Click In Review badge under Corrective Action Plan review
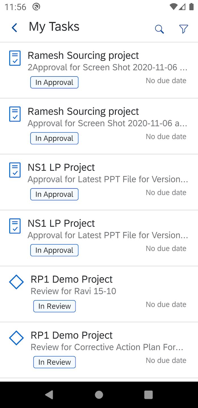This screenshot has height=408, width=198. pyautogui.click(x=55, y=362)
